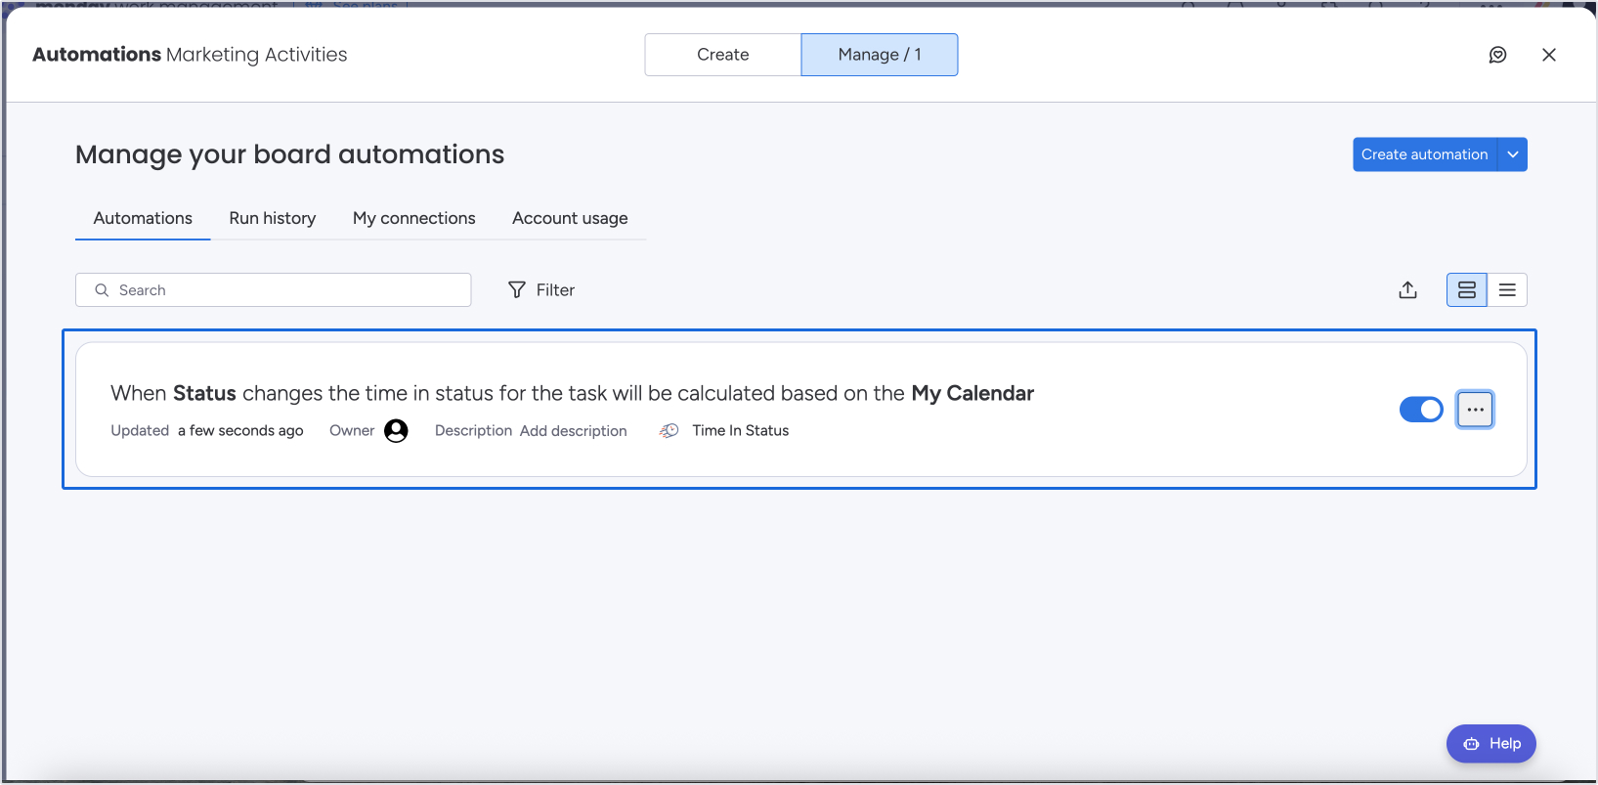This screenshot has width=1598, height=785.
Task: Click the Create automation button
Action: 1424,154
